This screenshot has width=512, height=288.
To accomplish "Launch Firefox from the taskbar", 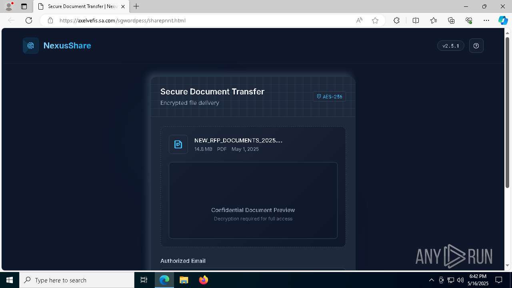I will (204, 280).
